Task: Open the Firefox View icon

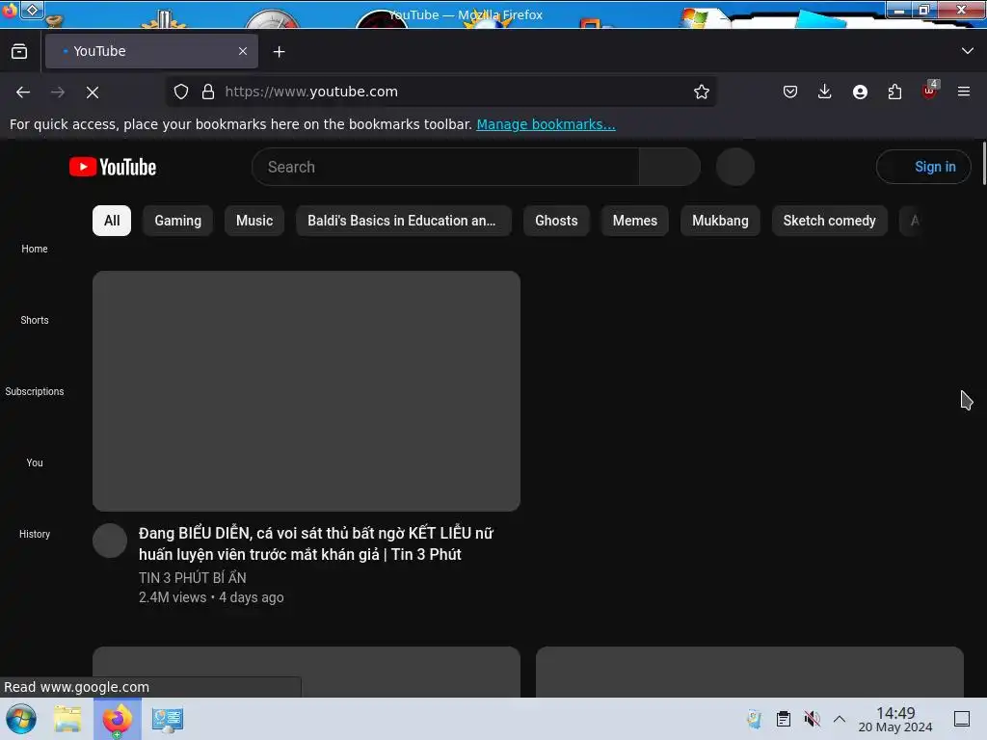Action: [x=19, y=52]
